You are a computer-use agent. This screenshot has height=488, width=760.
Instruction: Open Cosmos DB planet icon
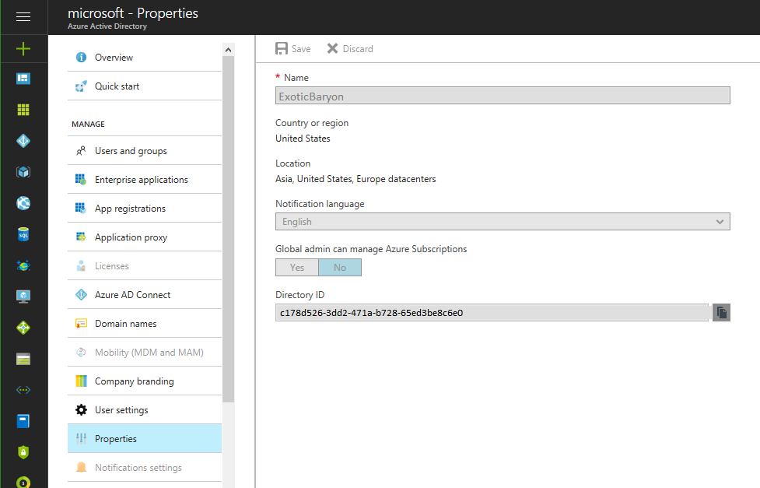23,265
